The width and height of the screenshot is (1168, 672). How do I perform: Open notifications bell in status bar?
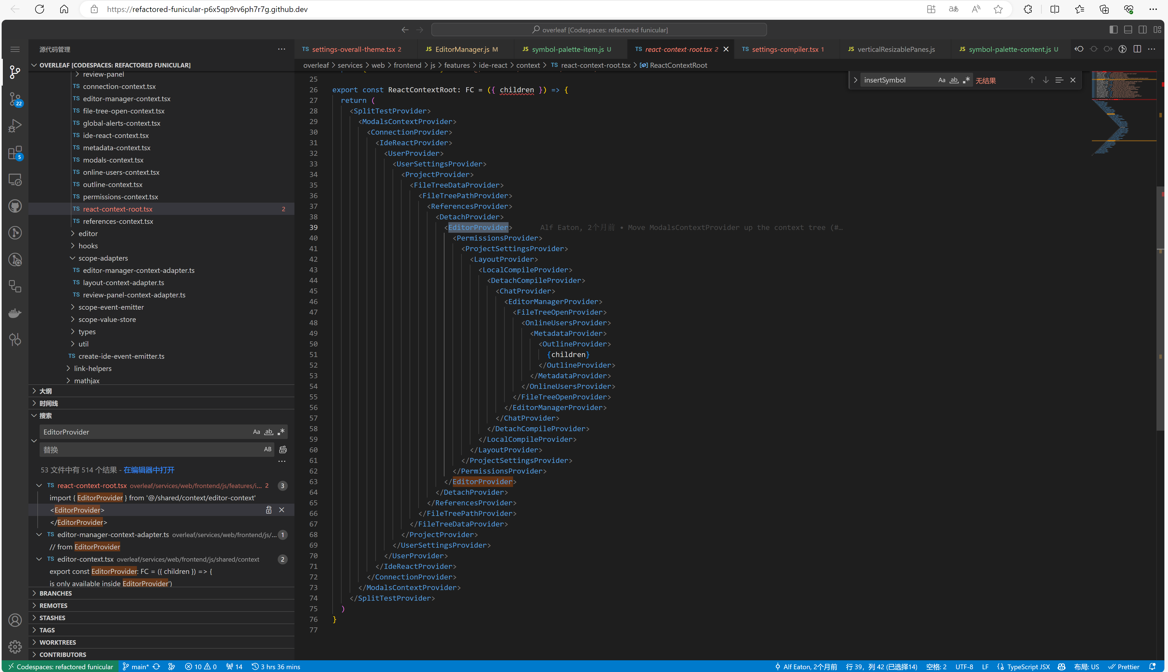point(1152,666)
